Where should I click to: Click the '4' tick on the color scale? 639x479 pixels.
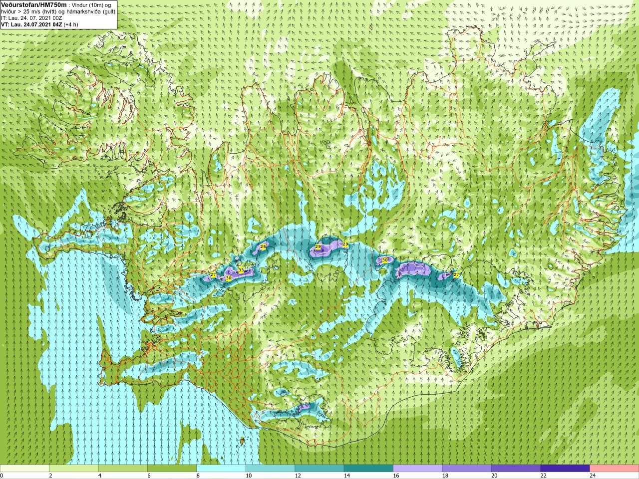100,476
